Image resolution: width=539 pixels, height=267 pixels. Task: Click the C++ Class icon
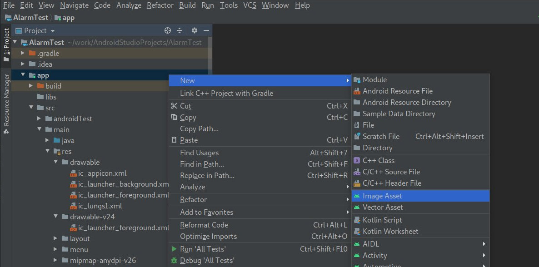(x=357, y=160)
